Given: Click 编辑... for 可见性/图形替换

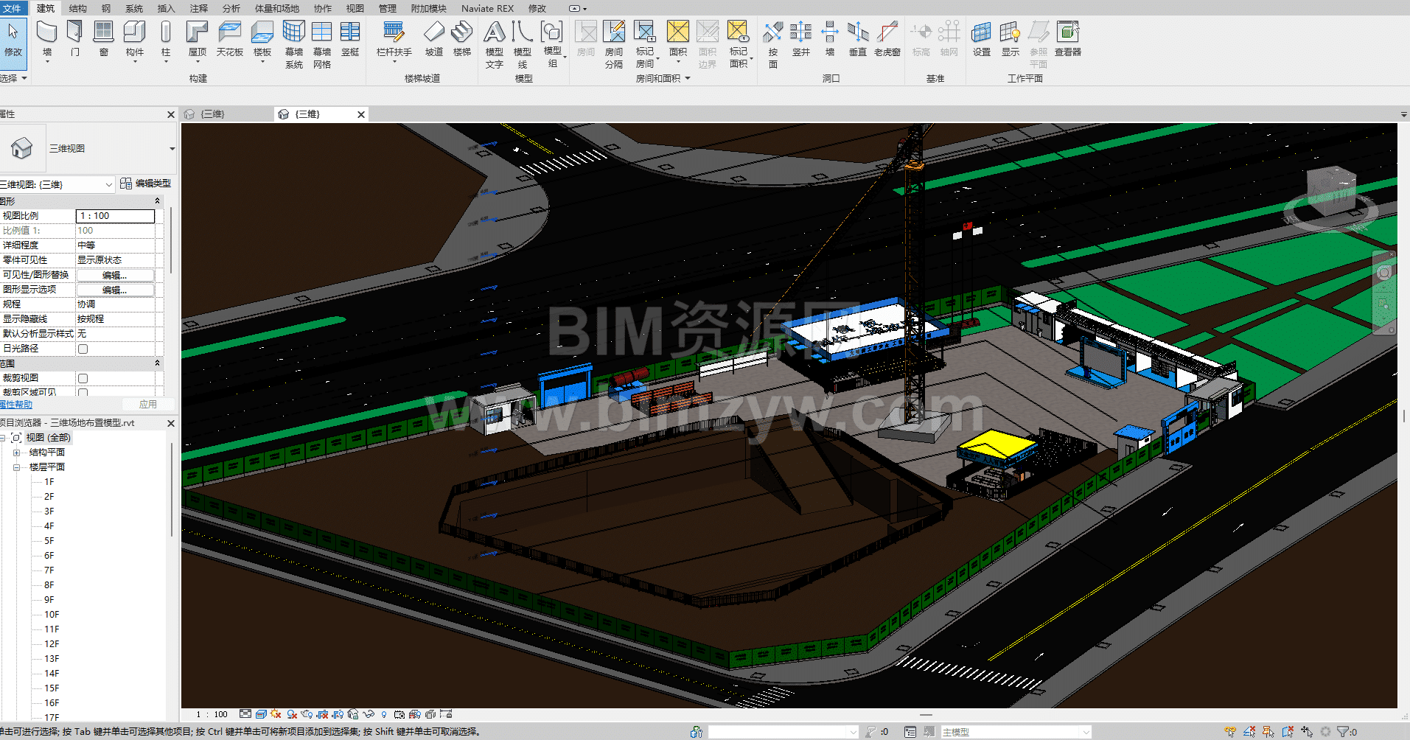Looking at the screenshot, I should pyautogui.click(x=115, y=275).
